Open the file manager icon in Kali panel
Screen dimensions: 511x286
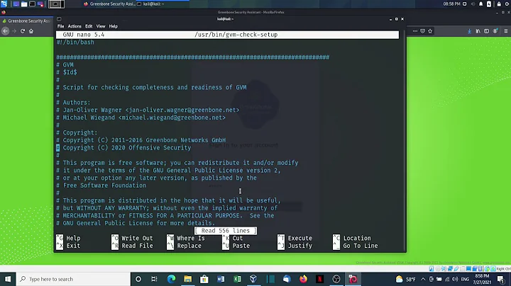pos(24,4)
